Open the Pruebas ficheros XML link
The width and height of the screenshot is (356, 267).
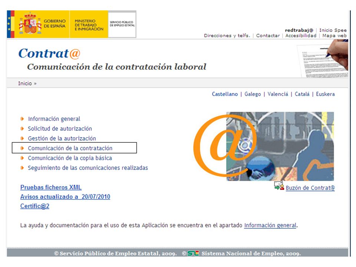[51, 187]
